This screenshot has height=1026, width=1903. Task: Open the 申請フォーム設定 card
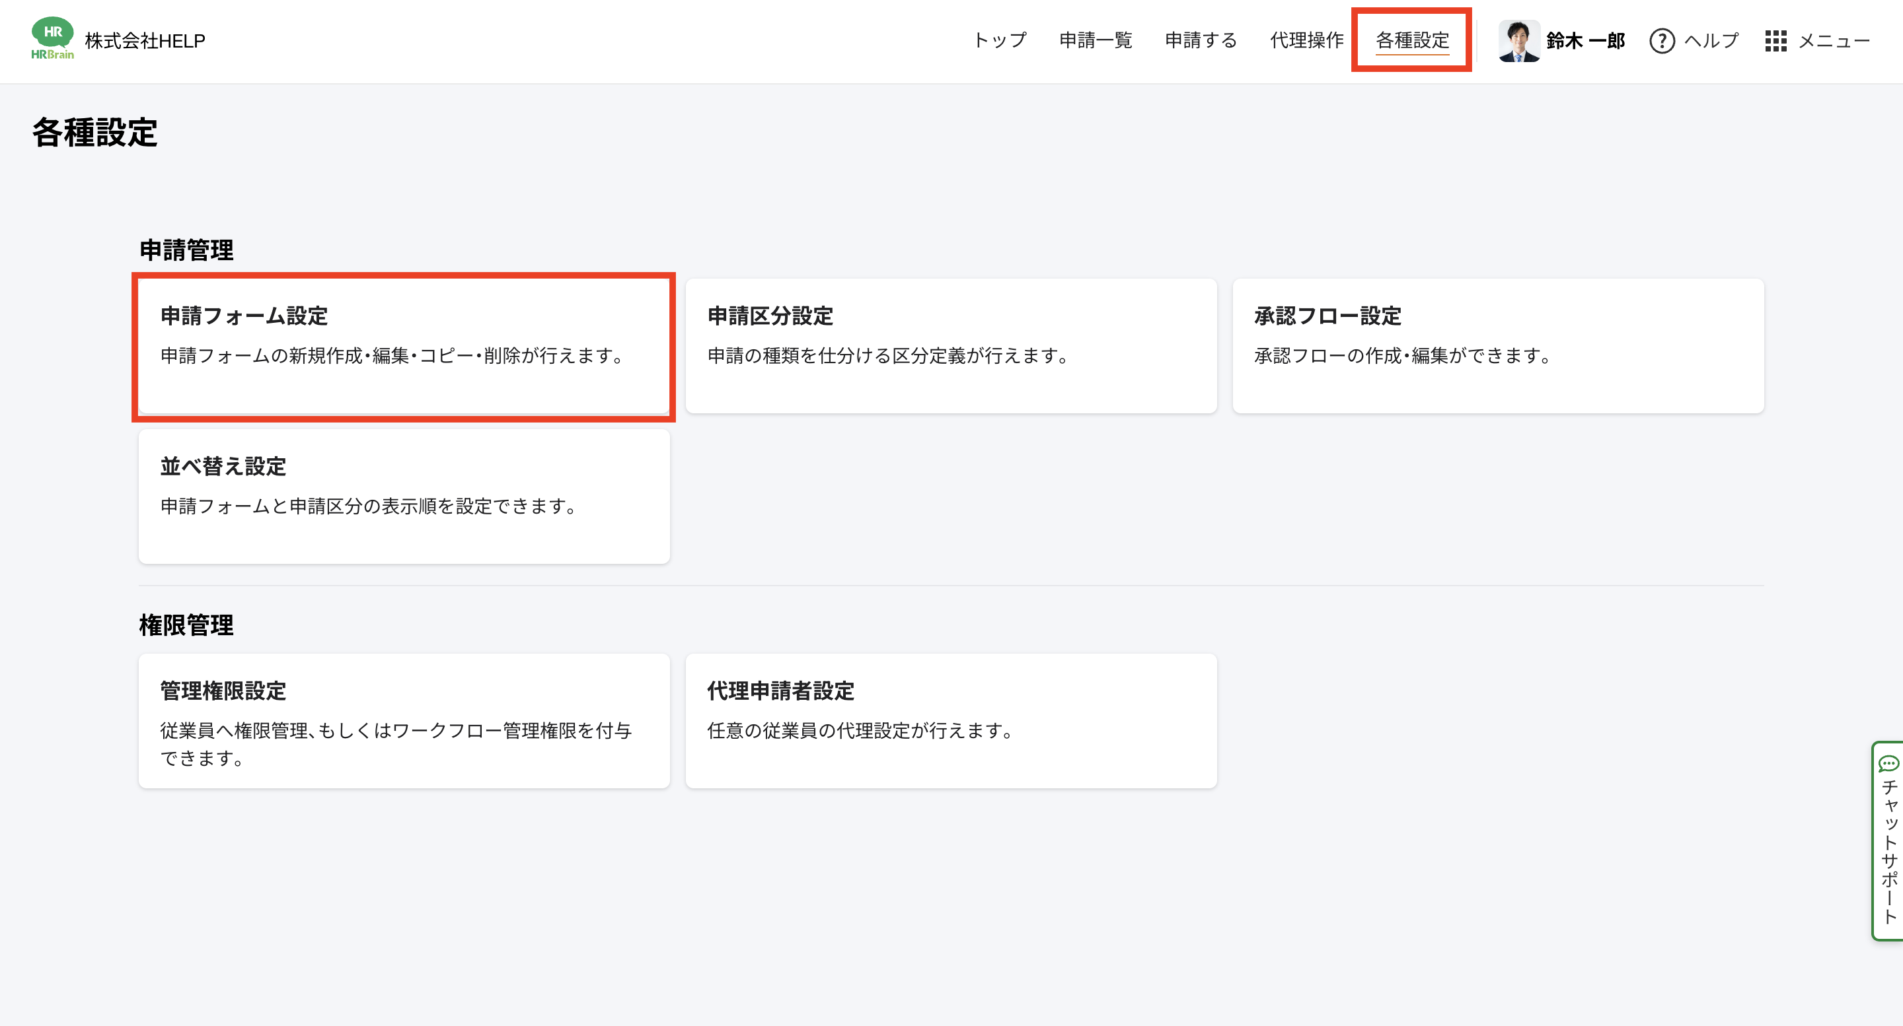404,345
